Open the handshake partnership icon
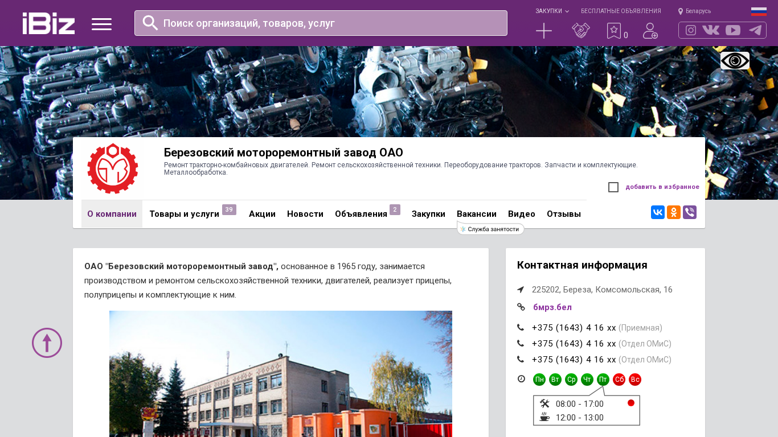The height and width of the screenshot is (437, 778). tap(581, 31)
